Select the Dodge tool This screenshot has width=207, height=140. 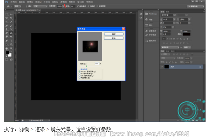tap(11, 37)
